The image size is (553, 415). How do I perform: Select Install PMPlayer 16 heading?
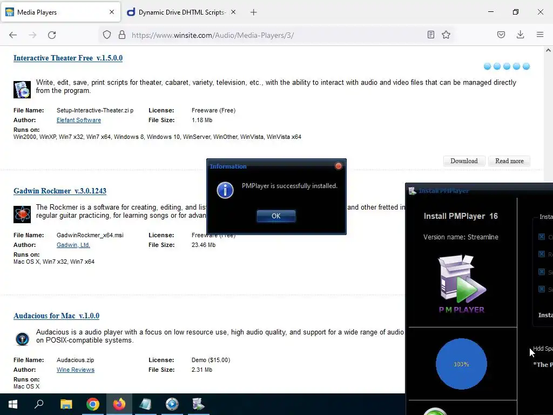click(x=461, y=216)
